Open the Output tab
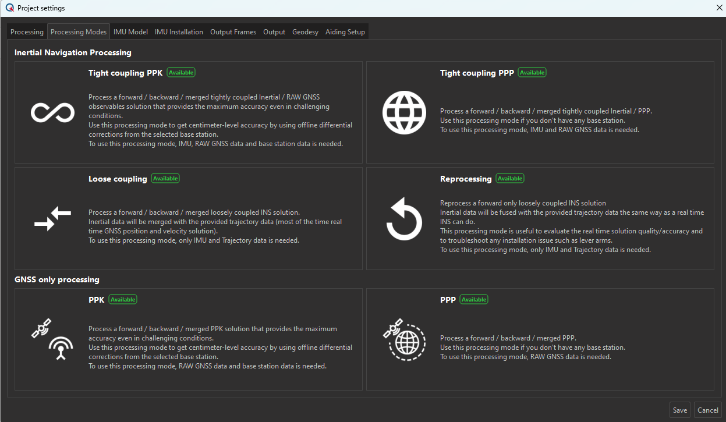The image size is (726, 422). 274,32
